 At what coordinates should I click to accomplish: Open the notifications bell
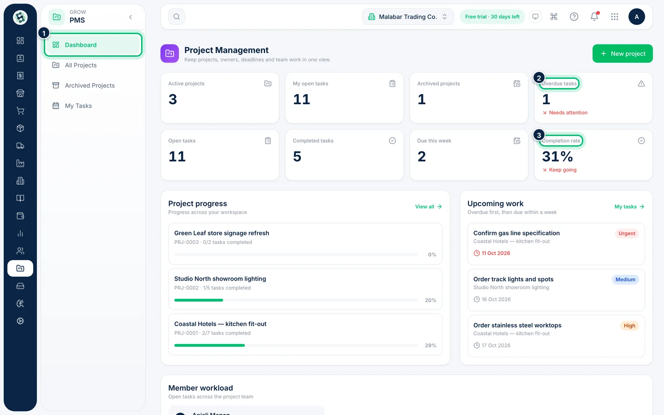[594, 17]
